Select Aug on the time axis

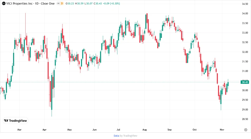(x=144, y=130)
